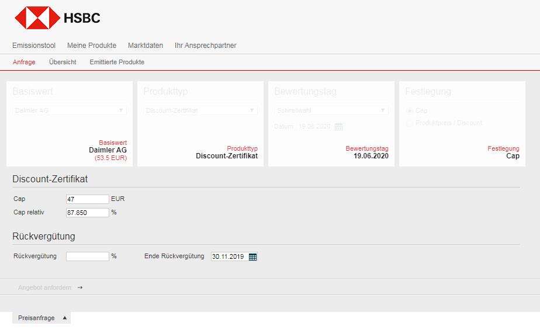
Task: Click the Datum 19.06.2020 field
Action: click(x=315, y=126)
